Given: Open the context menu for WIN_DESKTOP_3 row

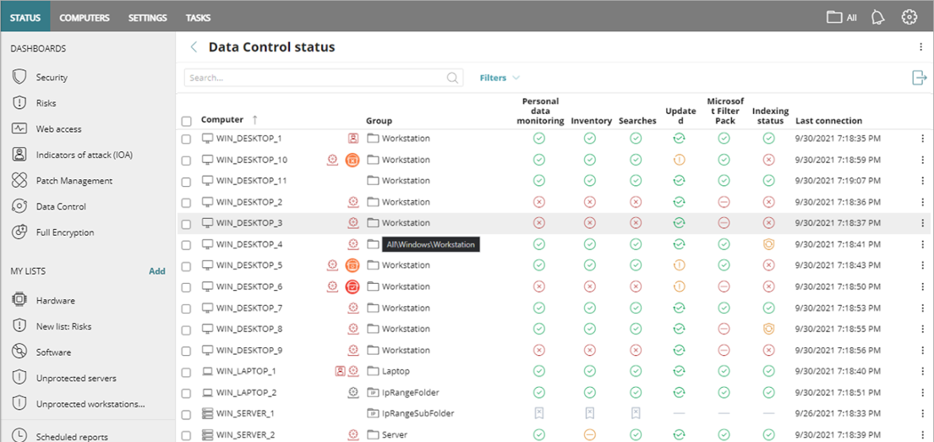Looking at the screenshot, I should 922,223.
